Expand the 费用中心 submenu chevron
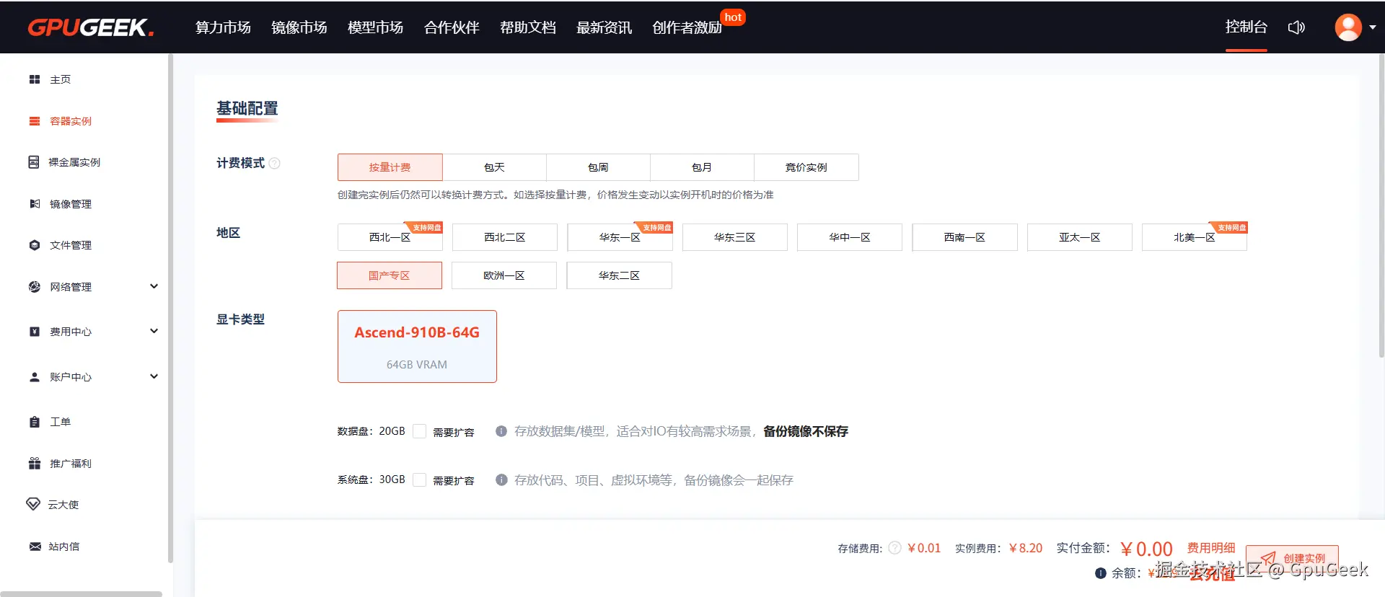The image size is (1385, 597). 154,331
